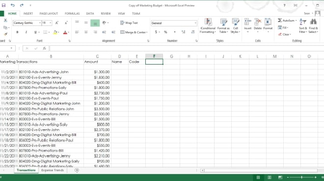Viewport: 324px width, 181px height.
Task: Decrease font size with the smaller A icon
Action: (x=66, y=23)
